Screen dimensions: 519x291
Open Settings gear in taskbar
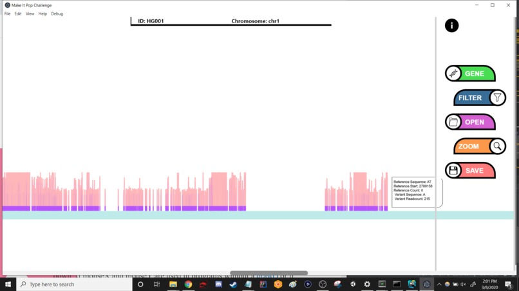click(x=367, y=284)
